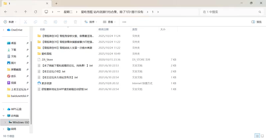Go back using the back arrow

coord(6,12)
